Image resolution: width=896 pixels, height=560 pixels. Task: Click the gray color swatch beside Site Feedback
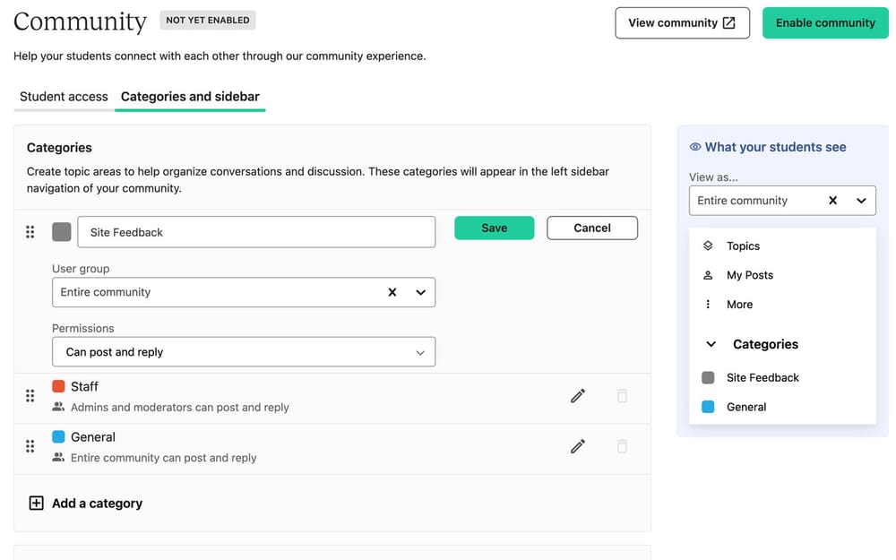(x=61, y=231)
